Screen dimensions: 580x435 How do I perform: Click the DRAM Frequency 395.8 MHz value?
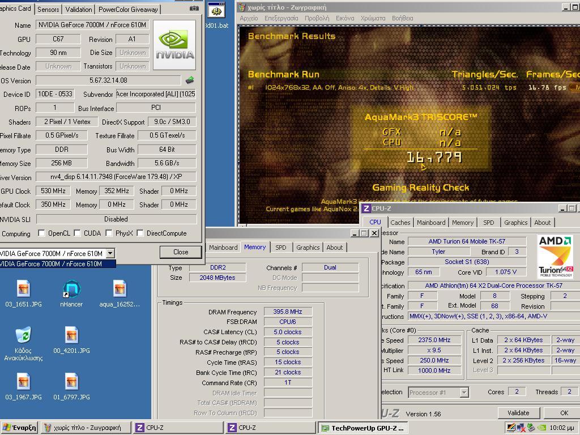click(x=287, y=312)
